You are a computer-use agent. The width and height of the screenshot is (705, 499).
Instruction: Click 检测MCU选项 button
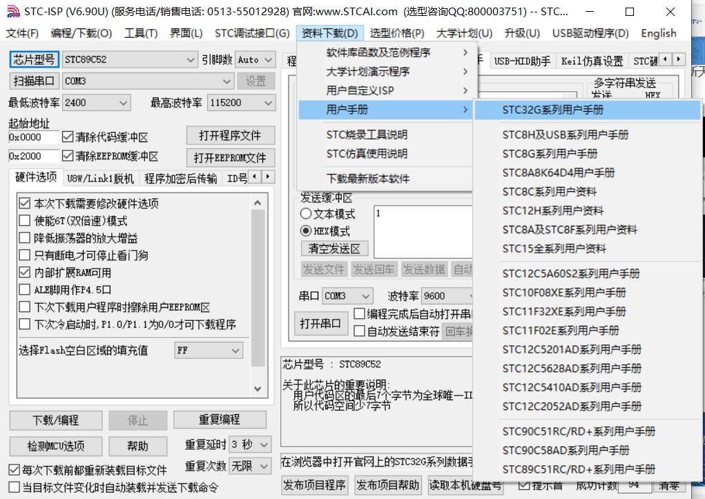(x=56, y=446)
